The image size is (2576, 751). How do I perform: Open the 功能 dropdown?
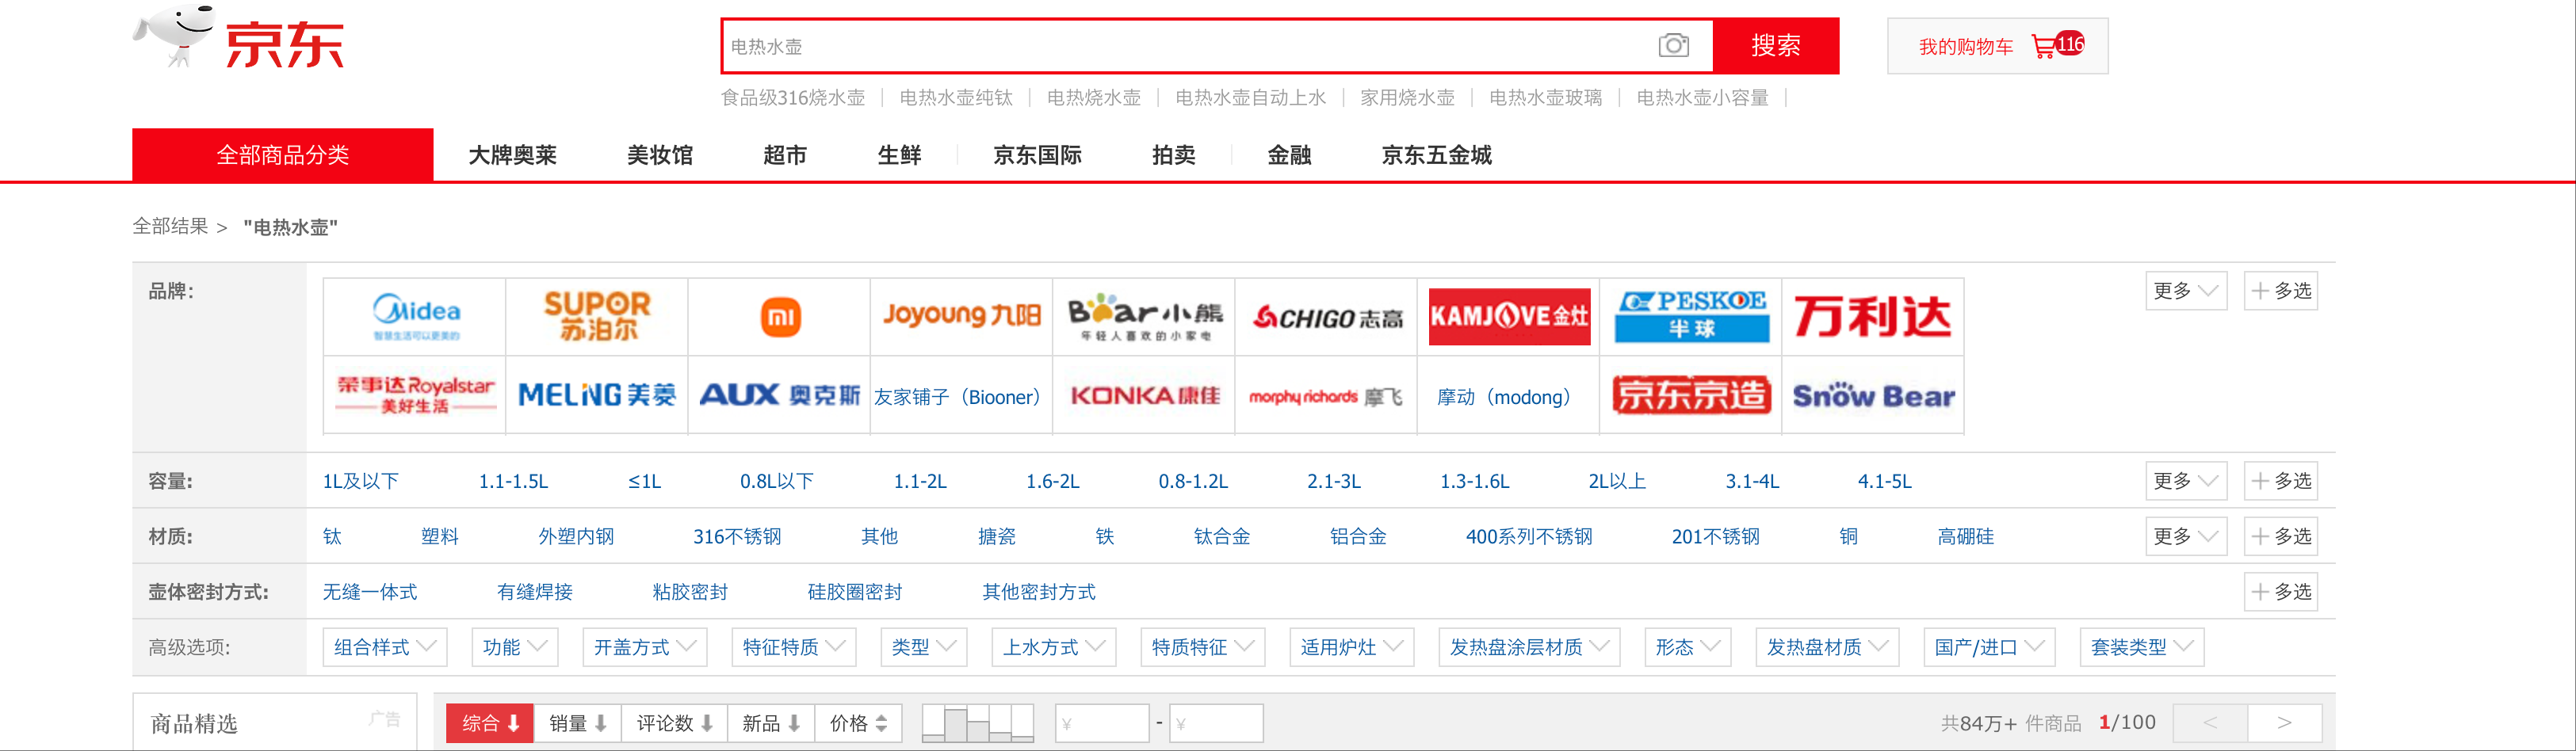[x=515, y=647]
